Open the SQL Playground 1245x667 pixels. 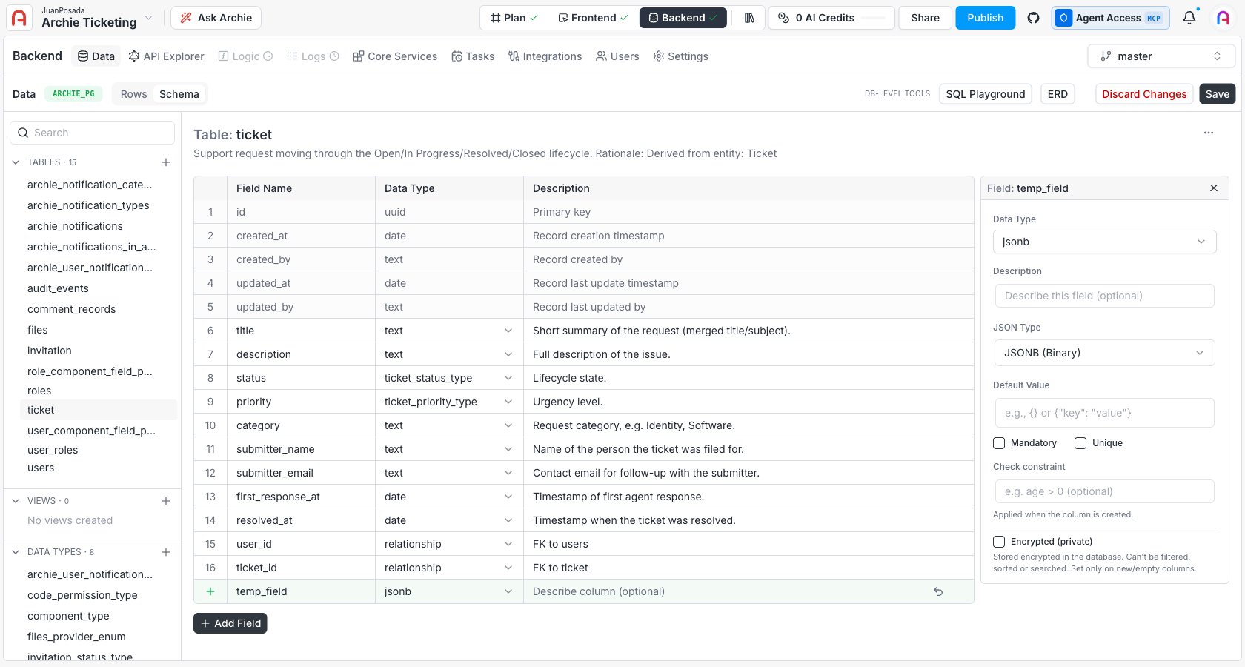[x=986, y=94]
